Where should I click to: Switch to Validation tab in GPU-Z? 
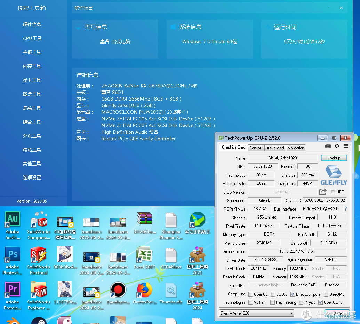pyautogui.click(x=296, y=148)
